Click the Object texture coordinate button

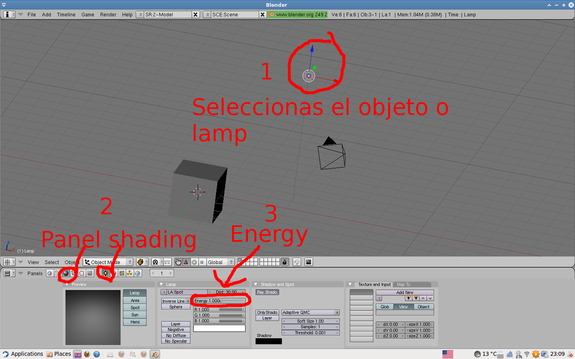424,307
